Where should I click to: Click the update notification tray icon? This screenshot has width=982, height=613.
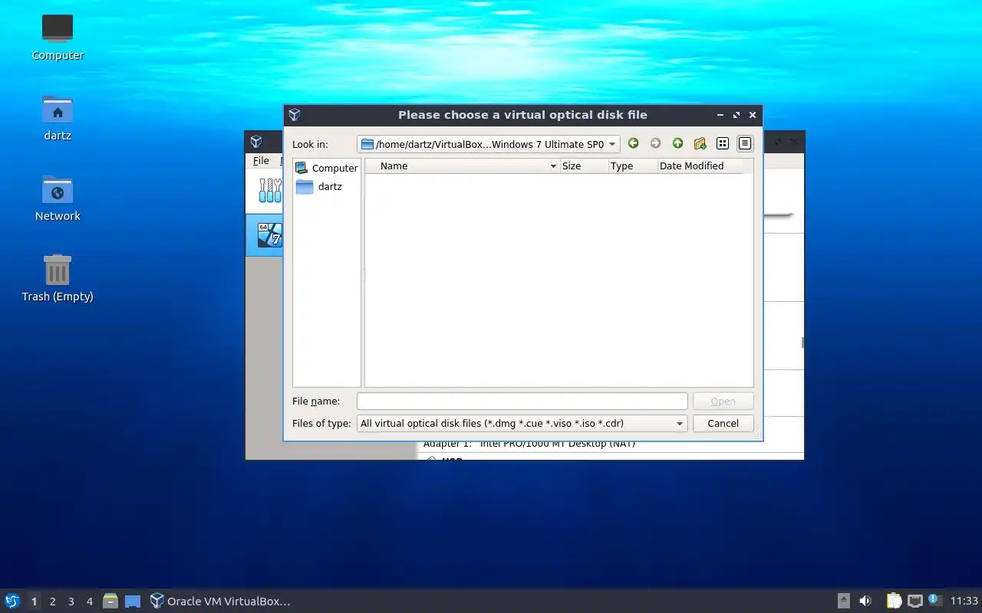[934, 600]
